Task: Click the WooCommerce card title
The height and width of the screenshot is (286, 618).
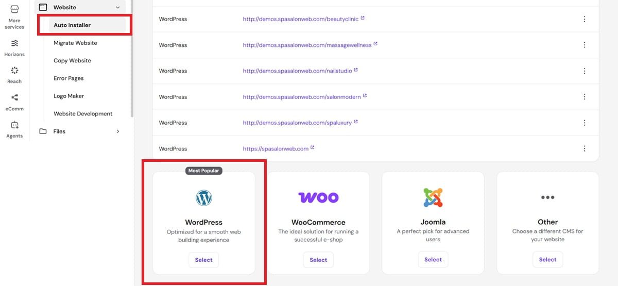Action: pos(318,222)
